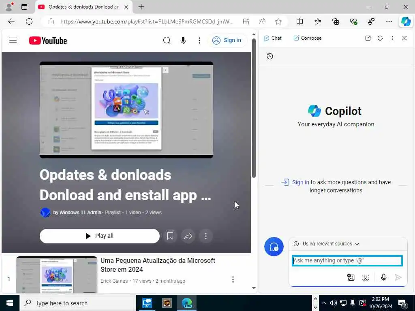The width and height of the screenshot is (415, 311).
Task: Open the app available icon in address bar
Action: [x=246, y=21]
